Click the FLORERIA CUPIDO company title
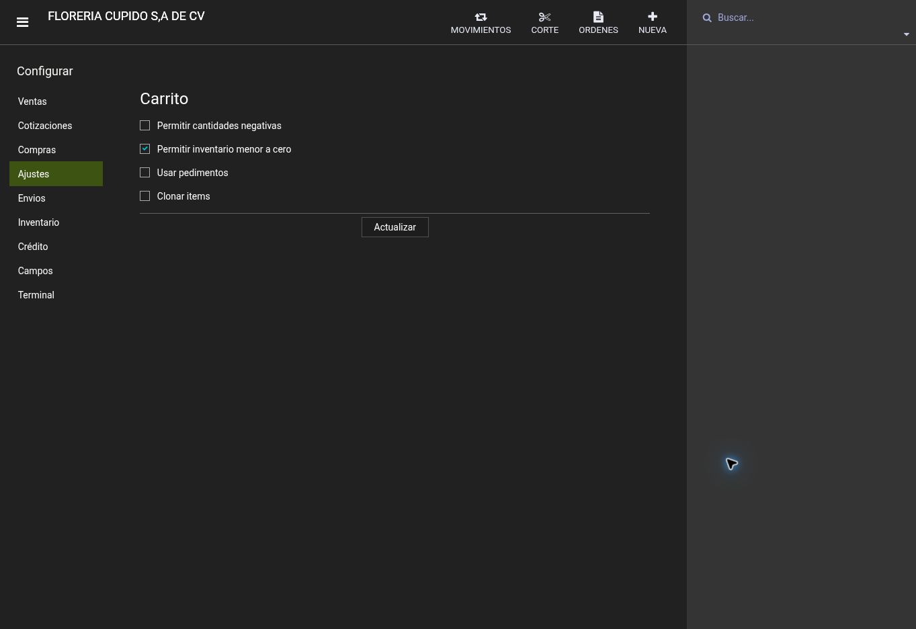Viewport: 916px width, 629px height. [126, 16]
